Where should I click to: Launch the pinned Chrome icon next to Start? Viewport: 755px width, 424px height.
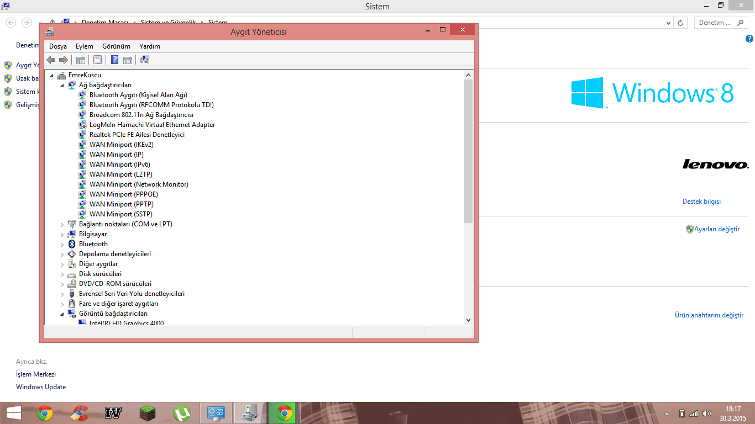tap(45, 413)
